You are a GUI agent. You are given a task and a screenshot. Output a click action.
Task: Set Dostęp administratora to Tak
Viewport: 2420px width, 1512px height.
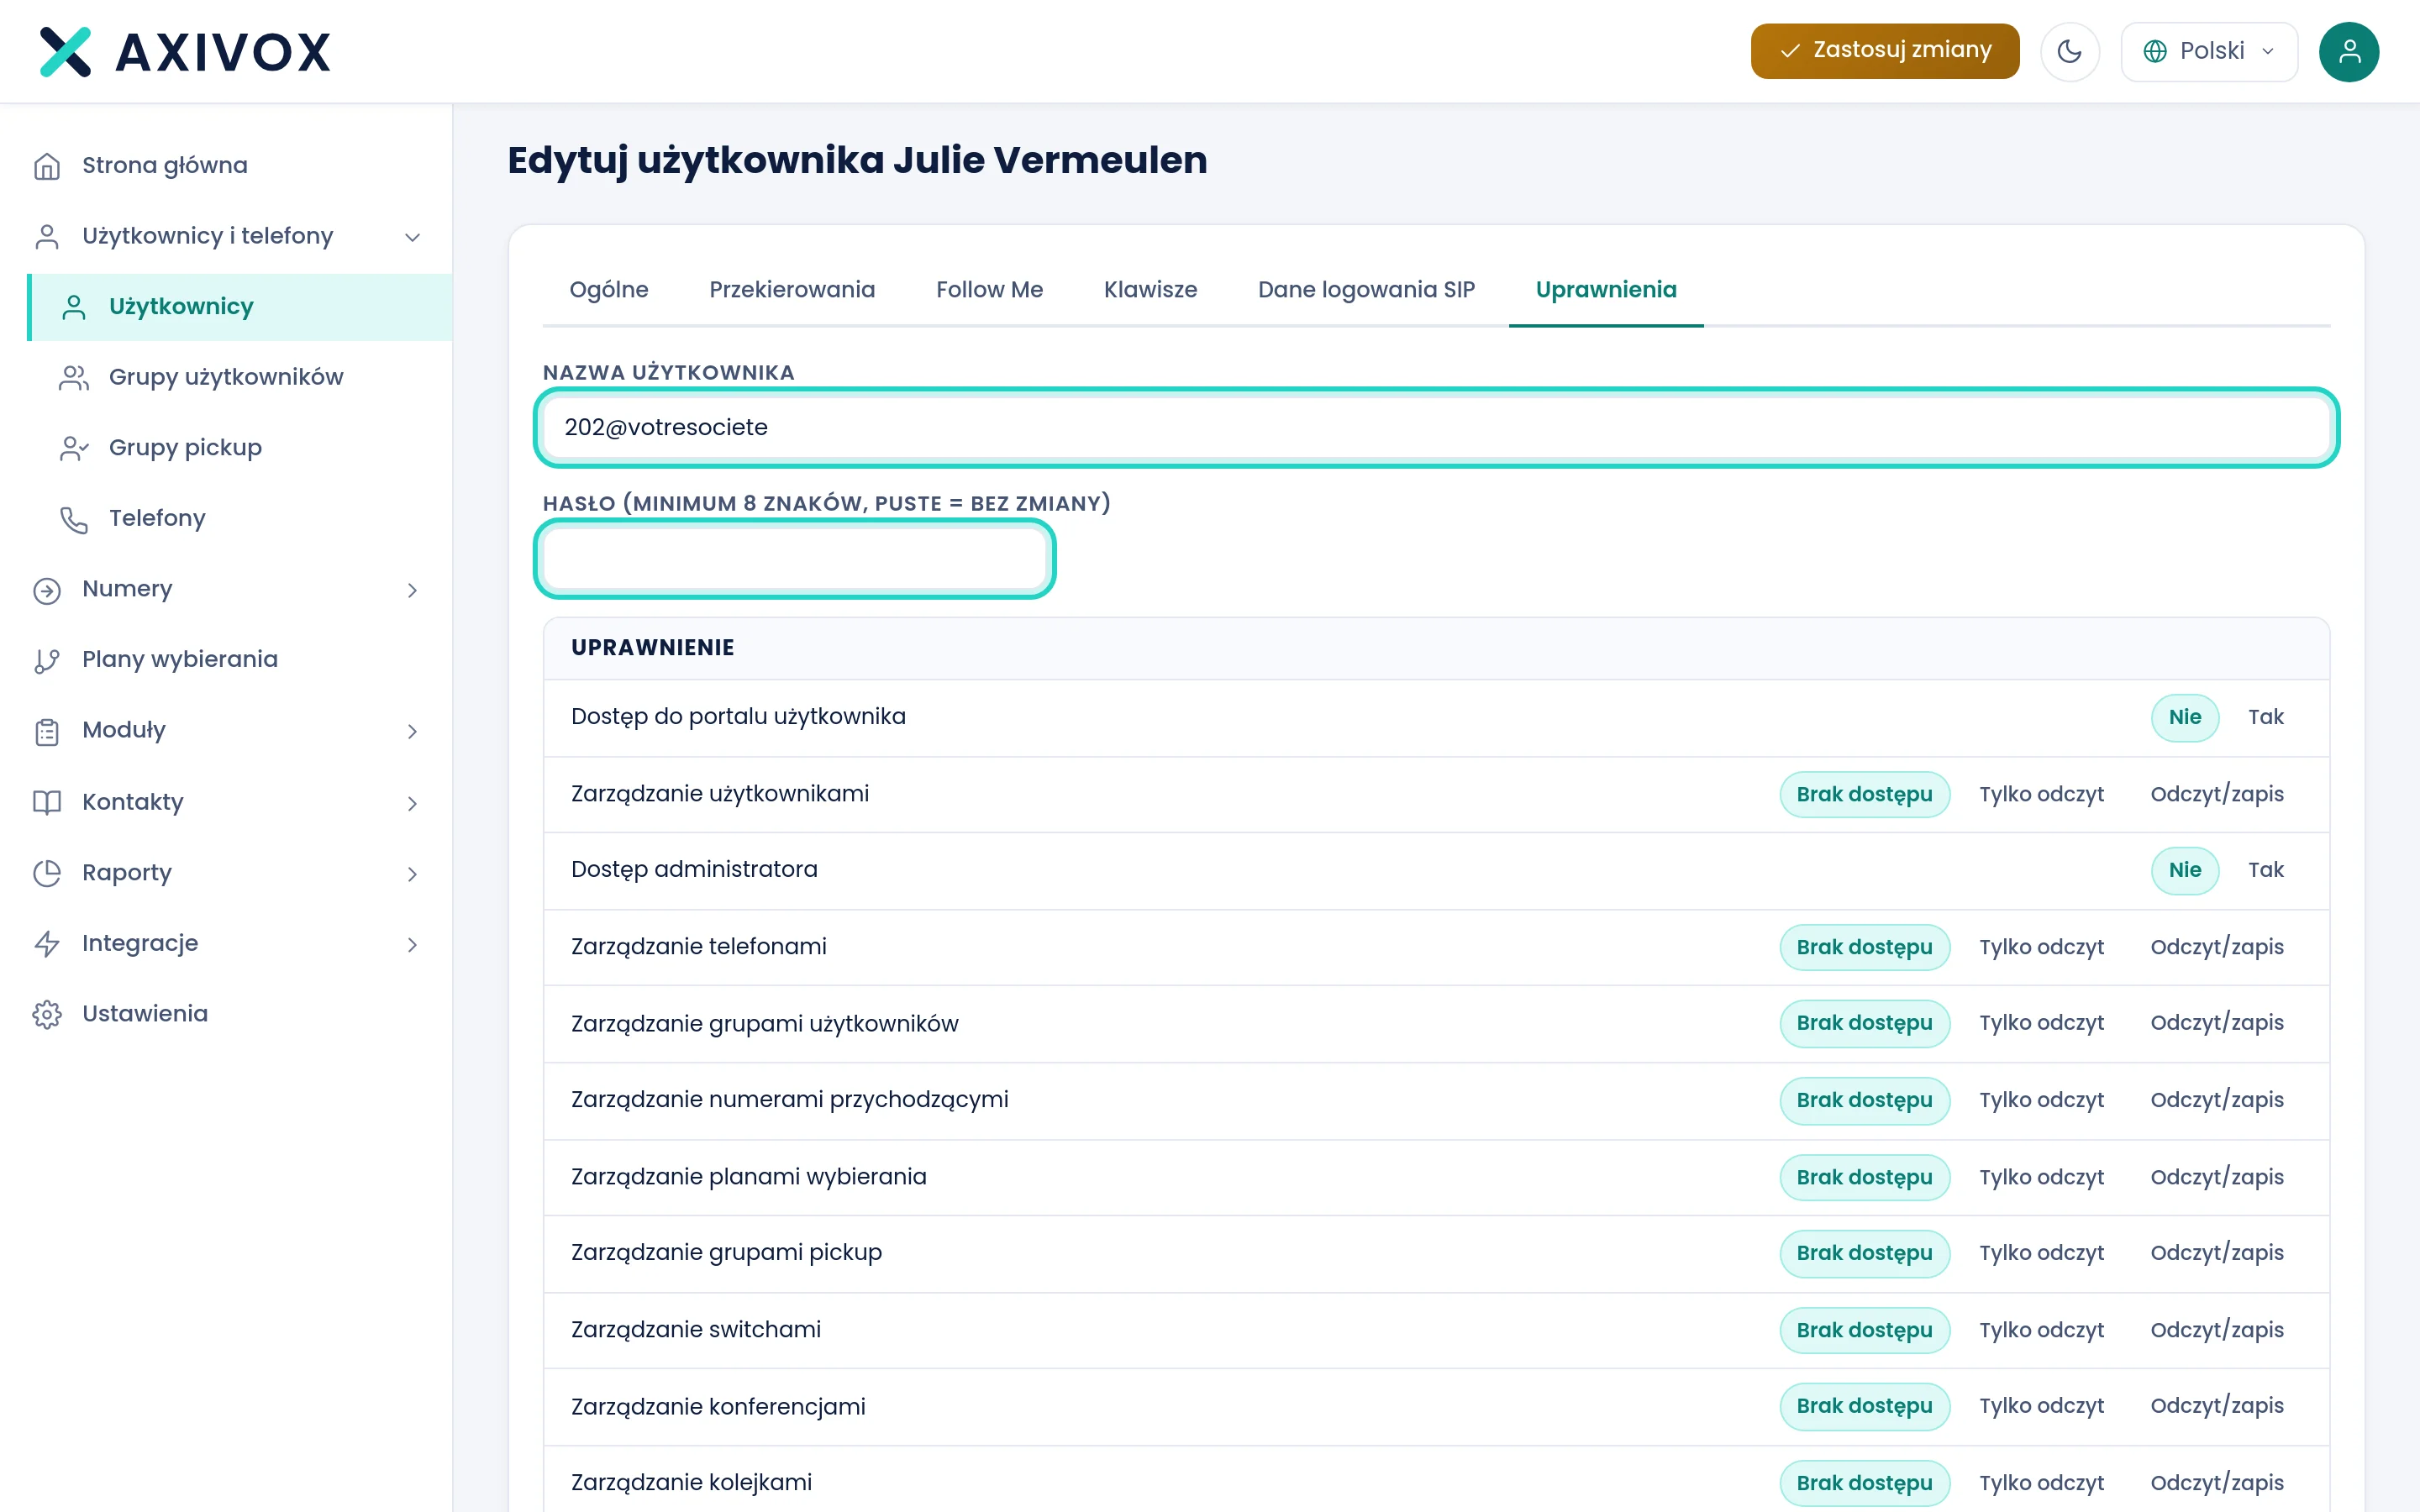(2265, 870)
